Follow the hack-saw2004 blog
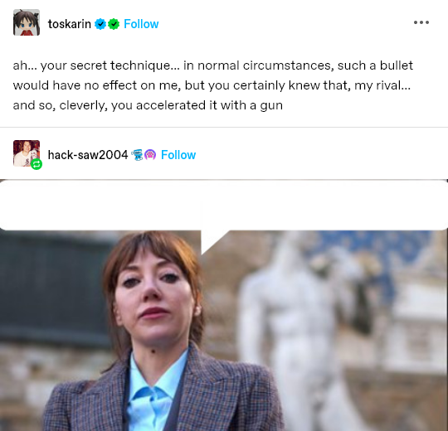Viewport: 448px width, 431px height. coord(178,155)
